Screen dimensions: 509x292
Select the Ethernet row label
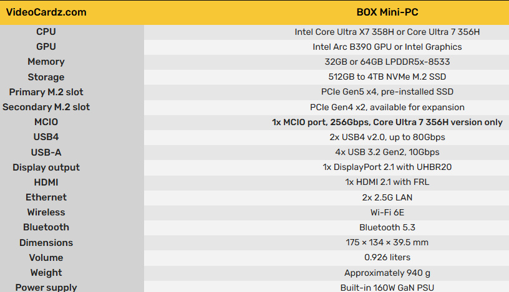point(46,197)
